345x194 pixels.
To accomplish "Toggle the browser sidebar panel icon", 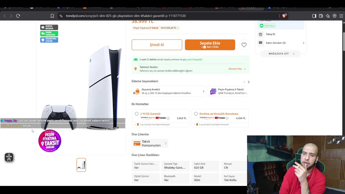I will point(314,16).
